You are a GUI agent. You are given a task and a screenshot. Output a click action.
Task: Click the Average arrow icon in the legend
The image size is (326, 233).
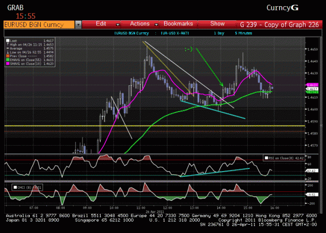coord(8,48)
